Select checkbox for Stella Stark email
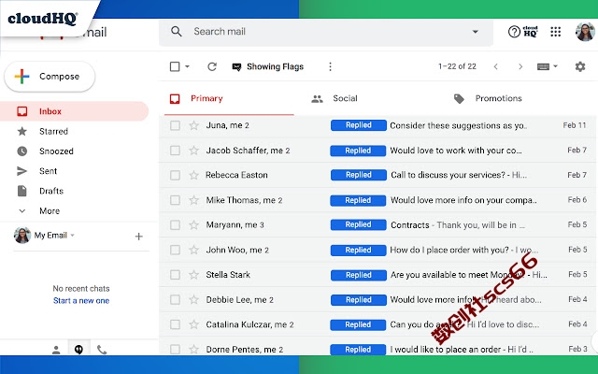Image resolution: width=598 pixels, height=374 pixels. pos(175,275)
